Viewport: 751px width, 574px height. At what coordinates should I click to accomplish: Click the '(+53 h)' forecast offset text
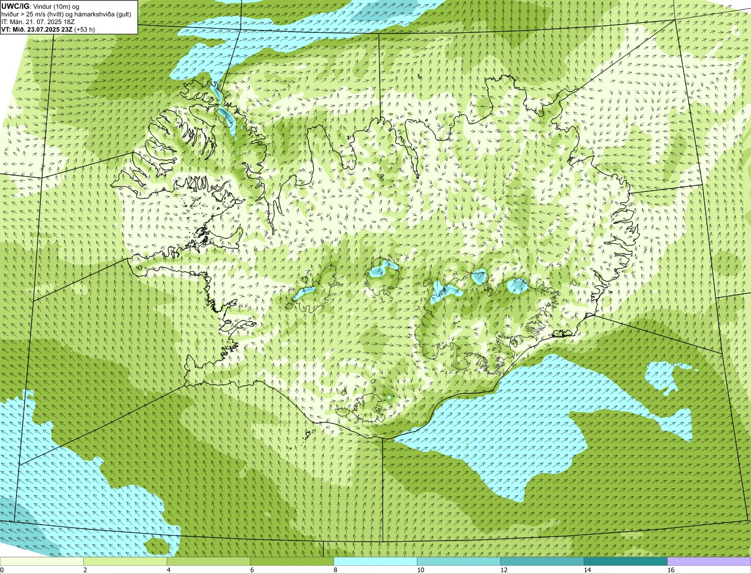(x=85, y=29)
